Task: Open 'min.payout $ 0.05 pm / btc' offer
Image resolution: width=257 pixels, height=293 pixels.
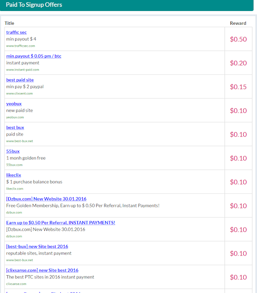Action: click(x=33, y=56)
